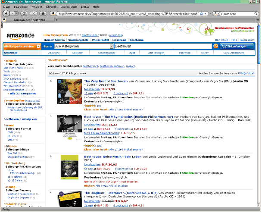The image size is (262, 213).
Task: Click the Amazon search field with Beethoven
Action: click(x=163, y=46)
